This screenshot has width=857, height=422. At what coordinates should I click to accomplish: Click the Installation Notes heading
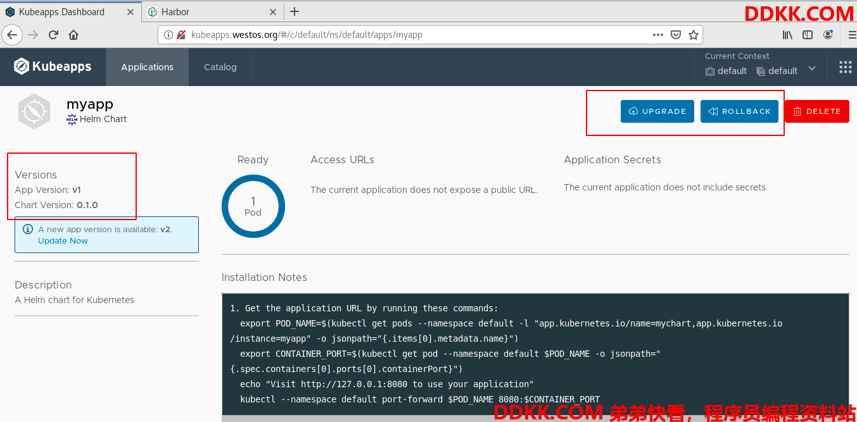[264, 277]
